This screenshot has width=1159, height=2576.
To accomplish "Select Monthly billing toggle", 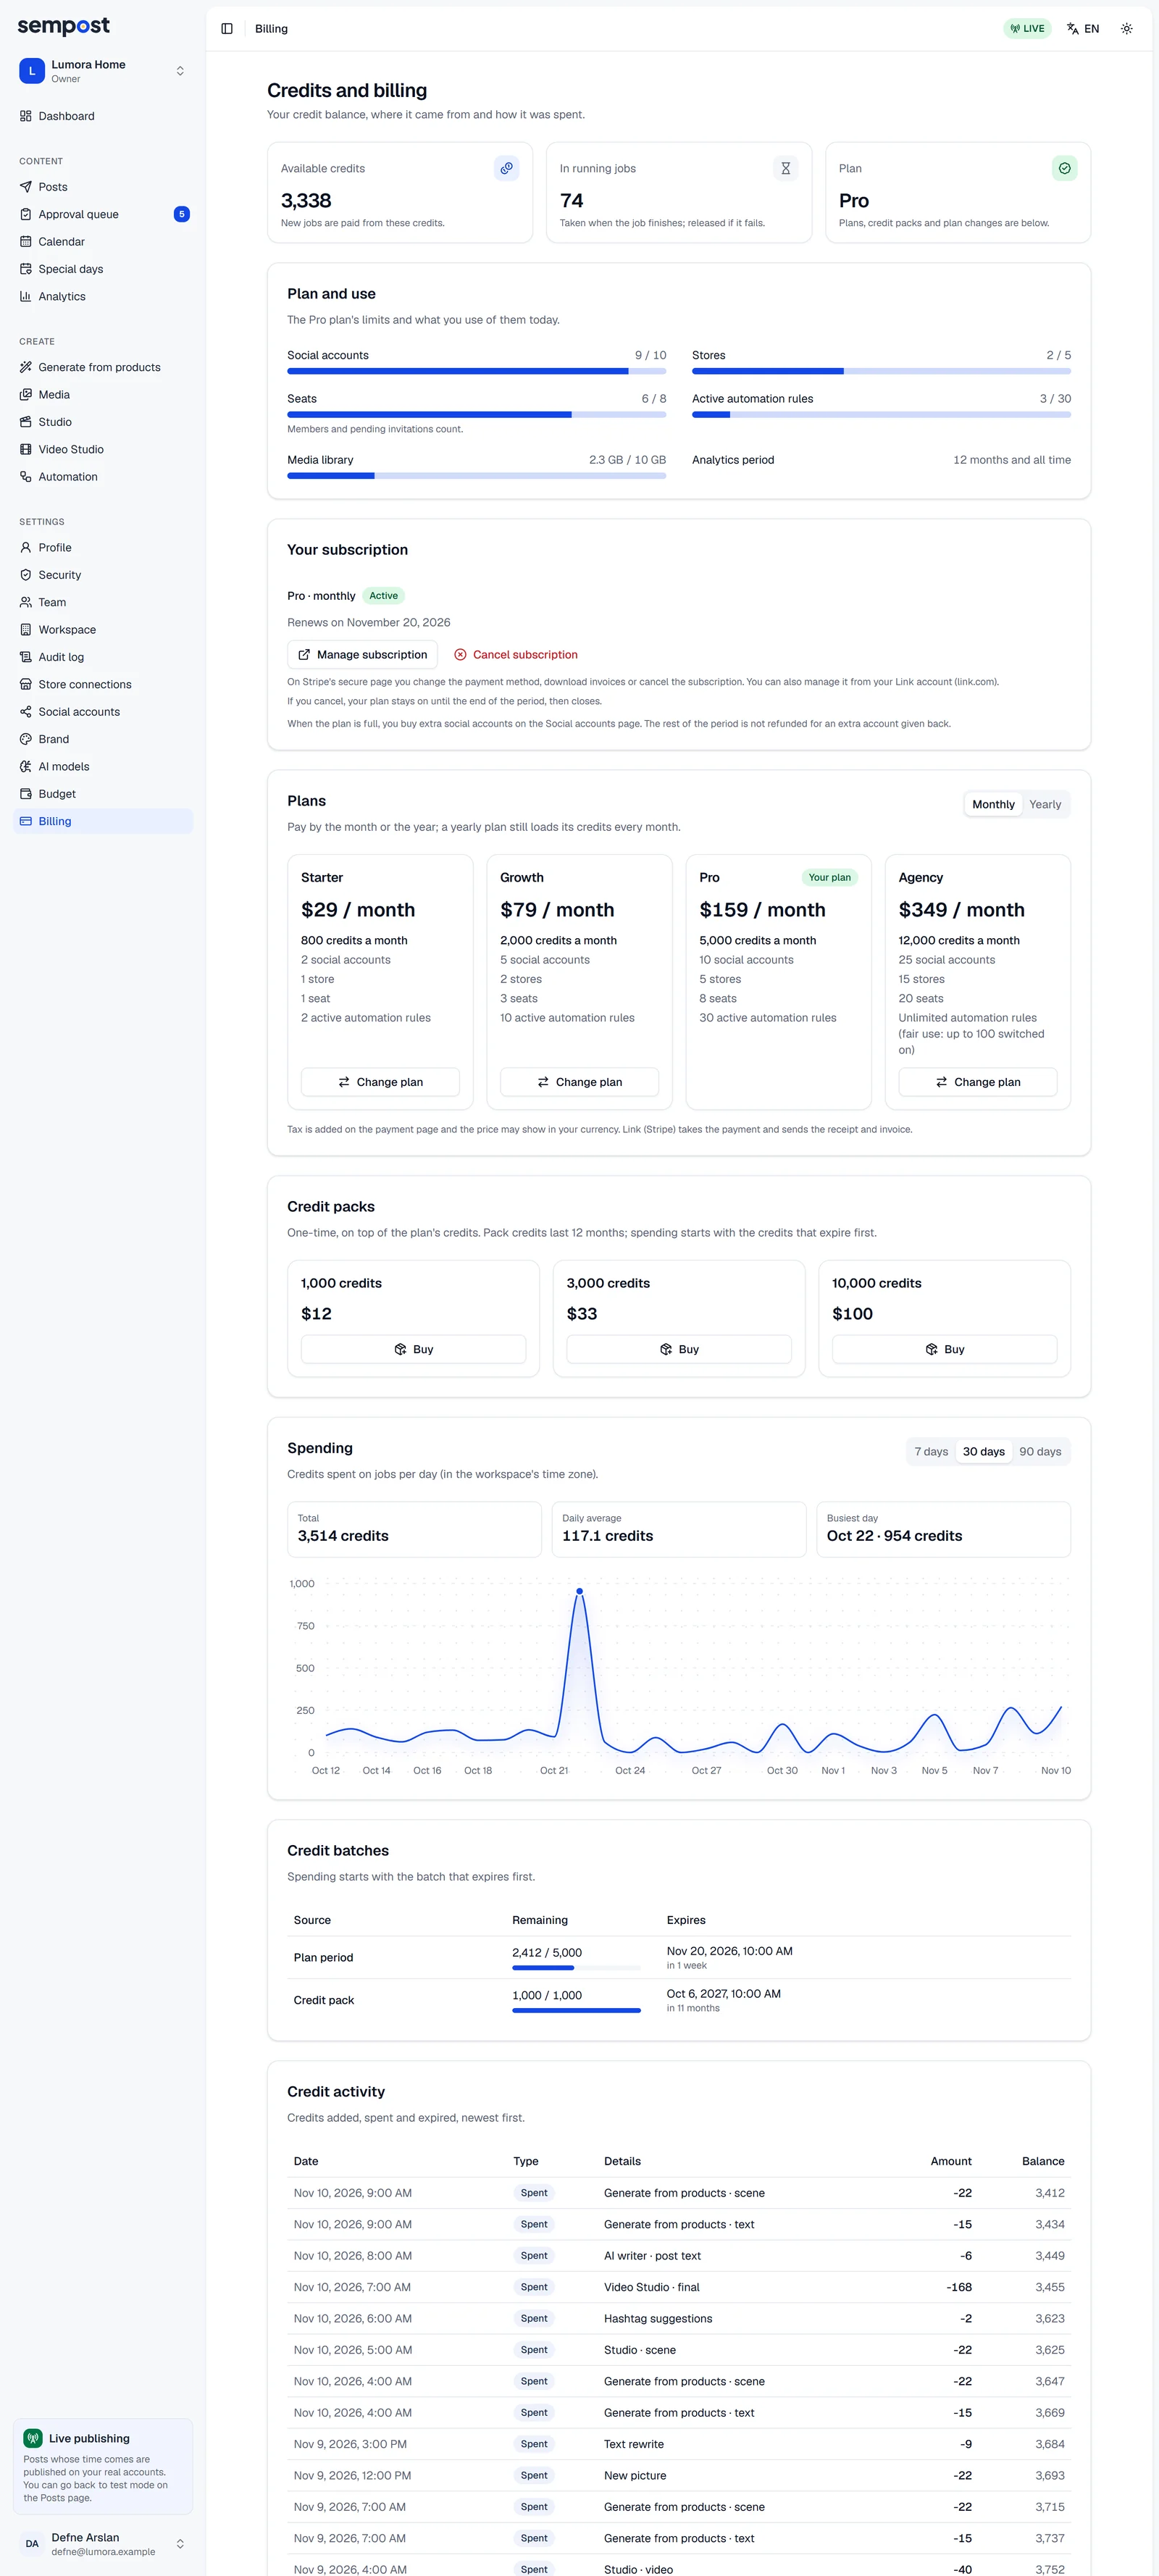I will pos(993,805).
